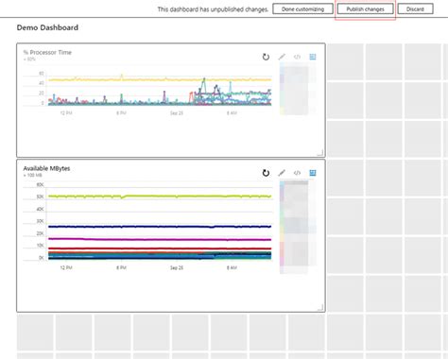Click the Available MBytes tile title
448x359 pixels.
pyautogui.click(x=46, y=168)
